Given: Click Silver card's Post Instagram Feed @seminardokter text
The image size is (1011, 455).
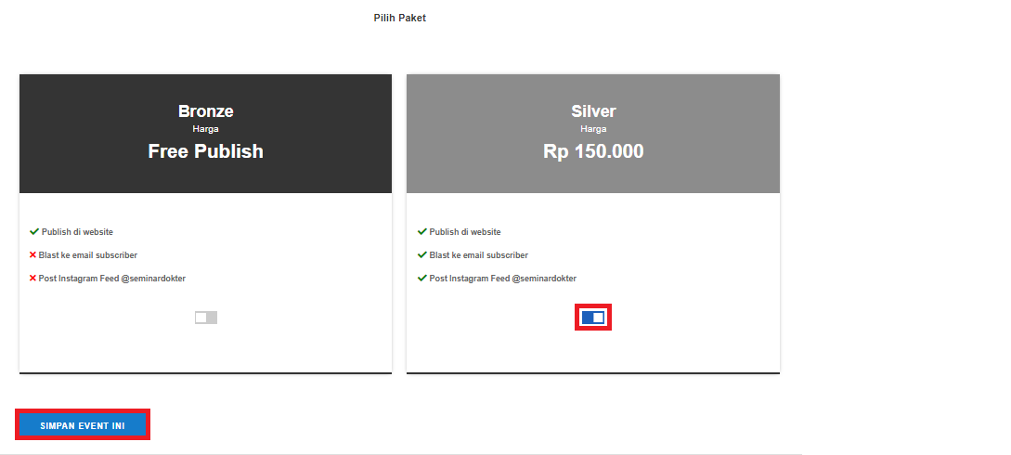Looking at the screenshot, I should [x=502, y=279].
